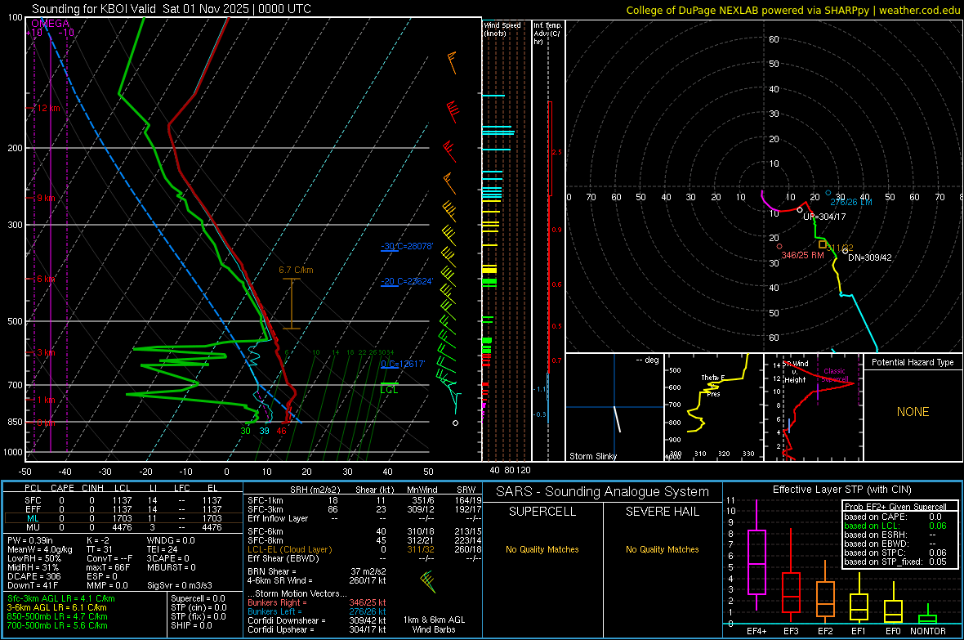This screenshot has width=964, height=640.
Task: Click the 700-500mb LR value
Action: [57, 625]
